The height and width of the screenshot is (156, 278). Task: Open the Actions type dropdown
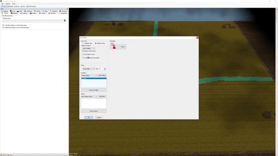coord(89,97)
